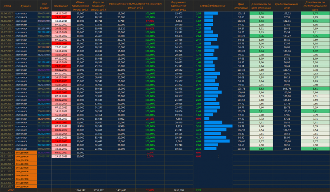The image size is (330, 192).
Task: Select the total placement percentage 91,22%
Action: pos(150,190)
